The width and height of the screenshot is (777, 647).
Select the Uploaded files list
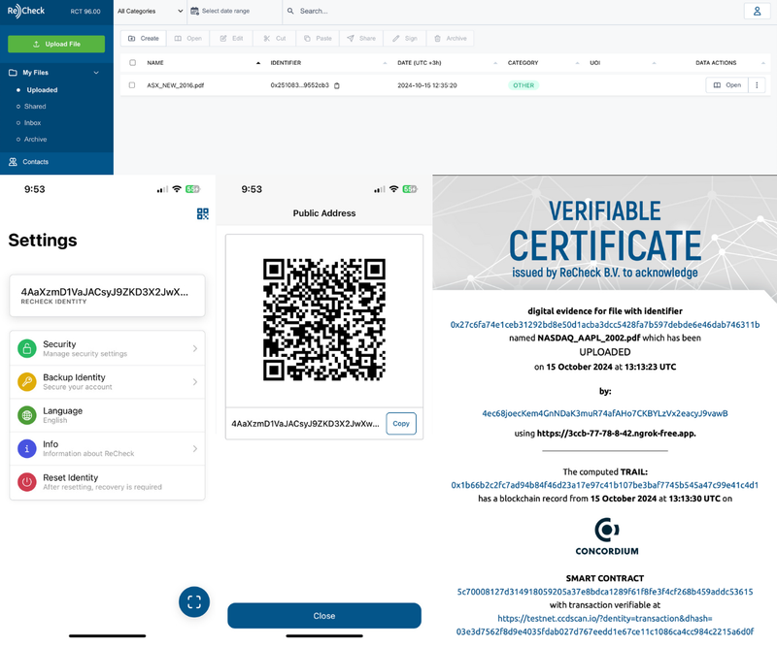[42, 90]
